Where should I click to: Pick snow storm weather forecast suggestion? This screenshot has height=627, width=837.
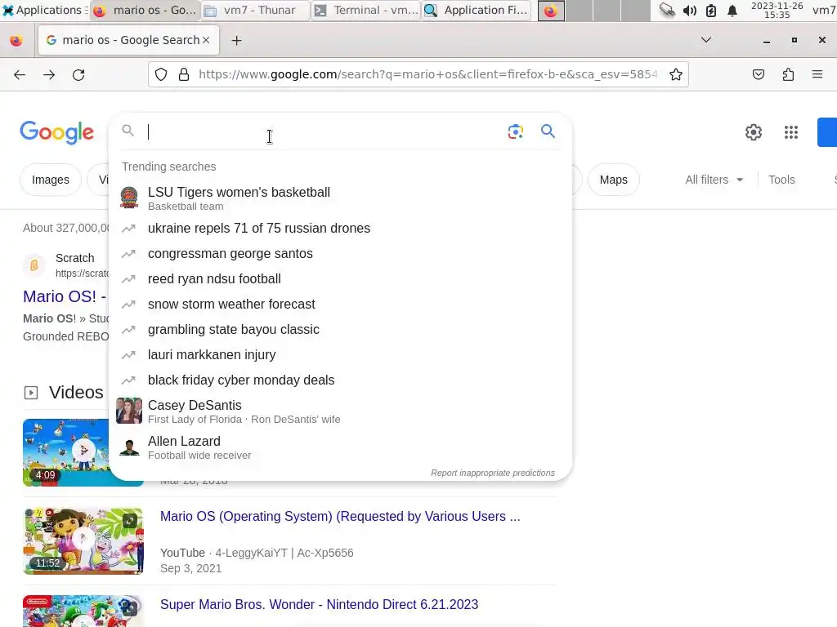coord(340,304)
